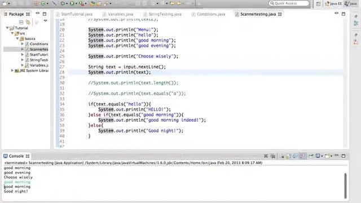The image size is (361, 203).
Task: Click console output line "Good night!"
Action: point(16,191)
